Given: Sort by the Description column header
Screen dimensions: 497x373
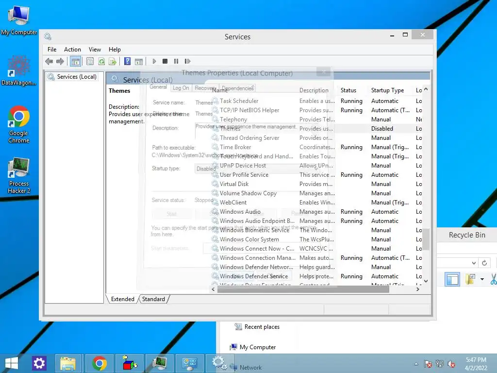Looking at the screenshot, I should tap(314, 90).
